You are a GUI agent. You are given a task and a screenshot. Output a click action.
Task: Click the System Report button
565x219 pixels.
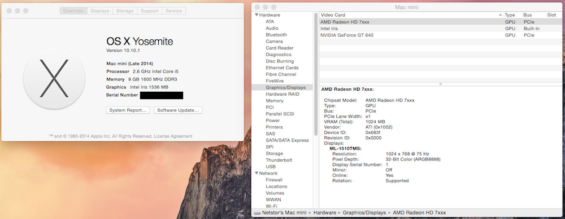pyautogui.click(x=128, y=110)
